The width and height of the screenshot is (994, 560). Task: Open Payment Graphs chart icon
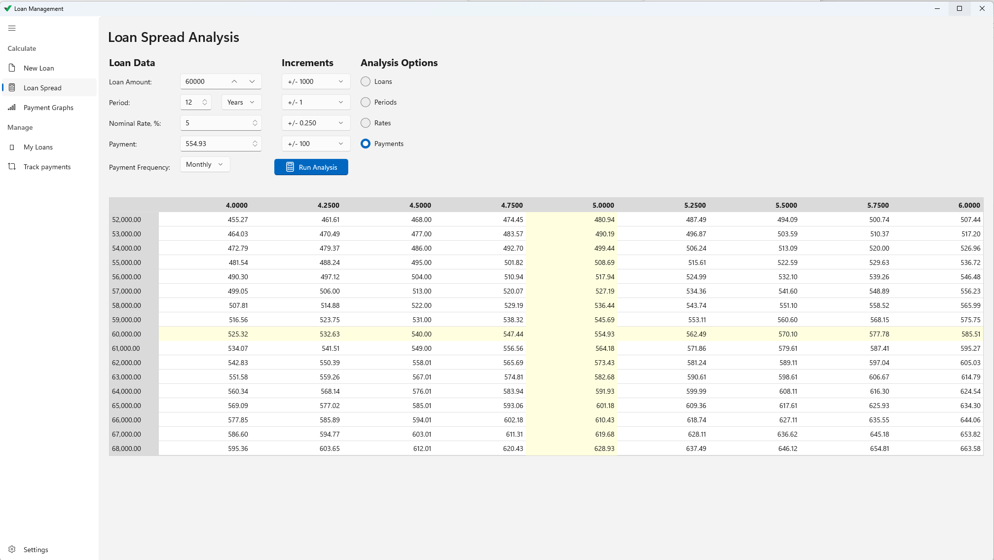point(12,108)
